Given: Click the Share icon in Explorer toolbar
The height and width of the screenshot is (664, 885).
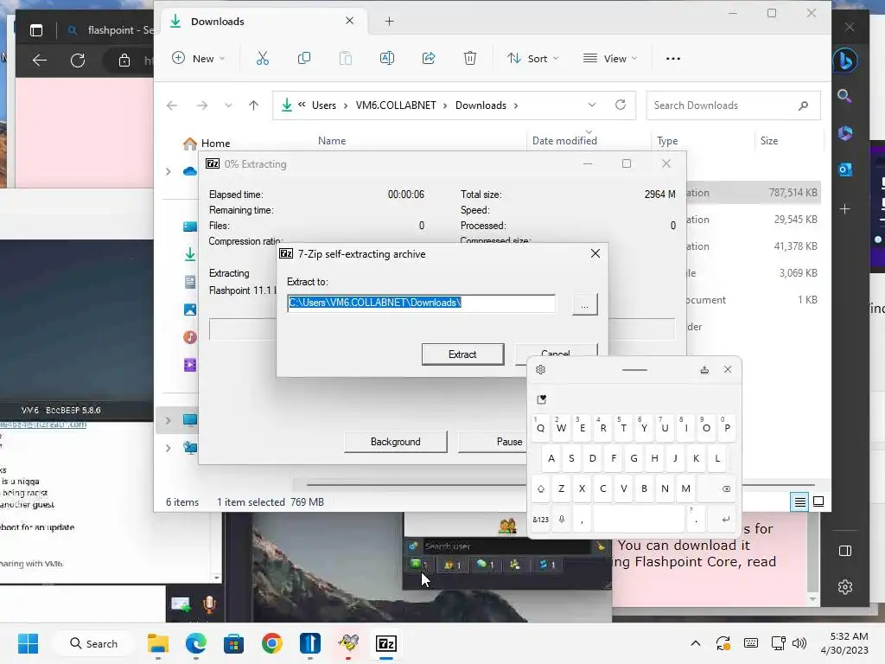Looking at the screenshot, I should tap(429, 58).
